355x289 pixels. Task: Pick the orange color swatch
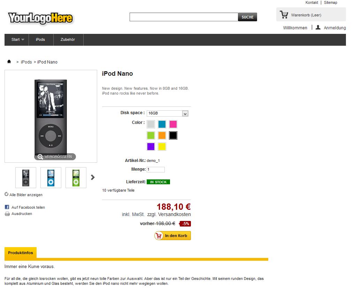[162, 135]
